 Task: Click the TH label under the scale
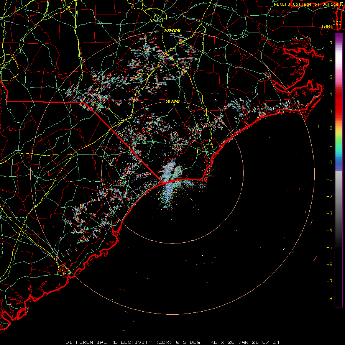pyautogui.click(x=329, y=299)
